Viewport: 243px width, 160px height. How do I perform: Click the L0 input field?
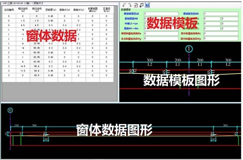[x=161, y=14]
